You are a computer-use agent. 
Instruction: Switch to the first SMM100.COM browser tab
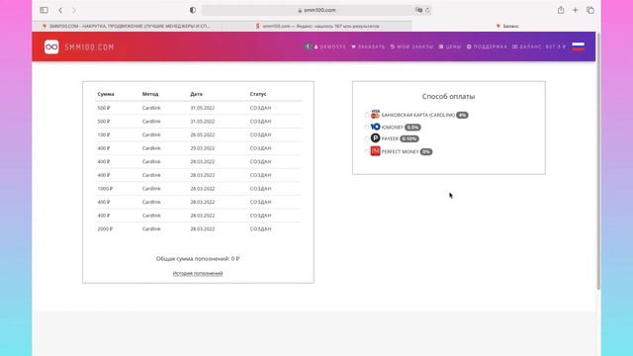[128, 26]
